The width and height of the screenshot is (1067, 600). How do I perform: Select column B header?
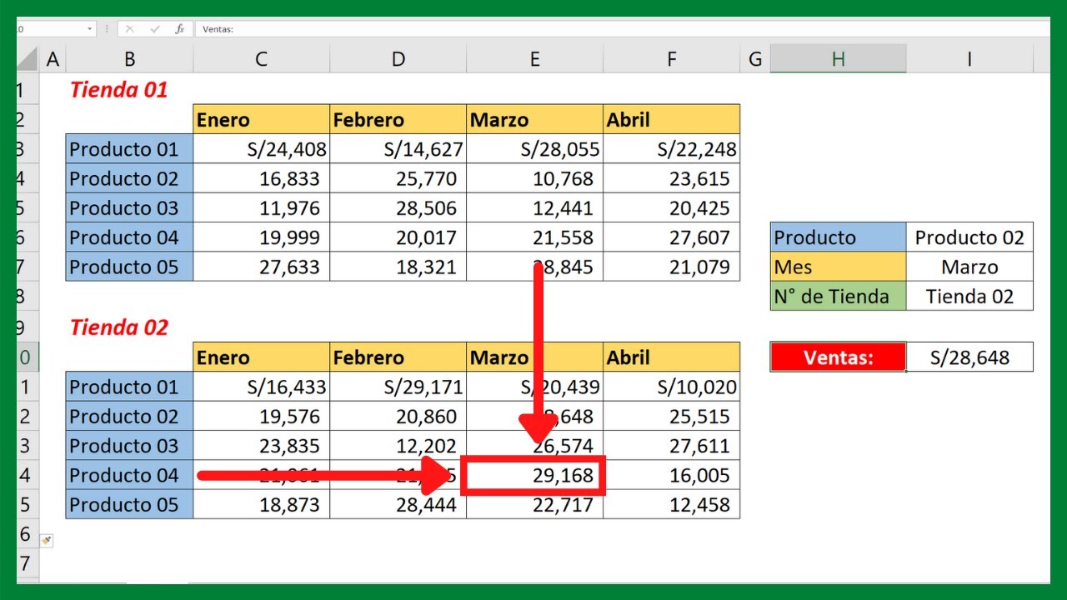coord(129,59)
